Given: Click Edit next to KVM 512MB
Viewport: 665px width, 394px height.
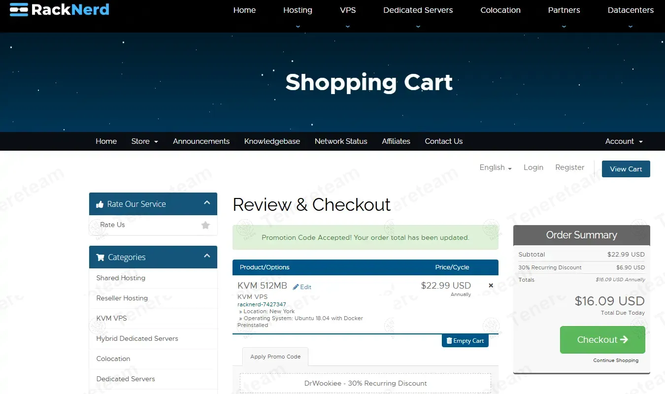Looking at the screenshot, I should pos(302,287).
